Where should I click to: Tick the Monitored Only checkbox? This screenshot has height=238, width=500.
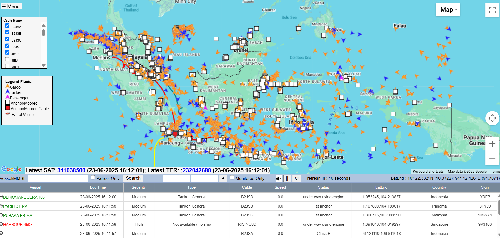232,178
